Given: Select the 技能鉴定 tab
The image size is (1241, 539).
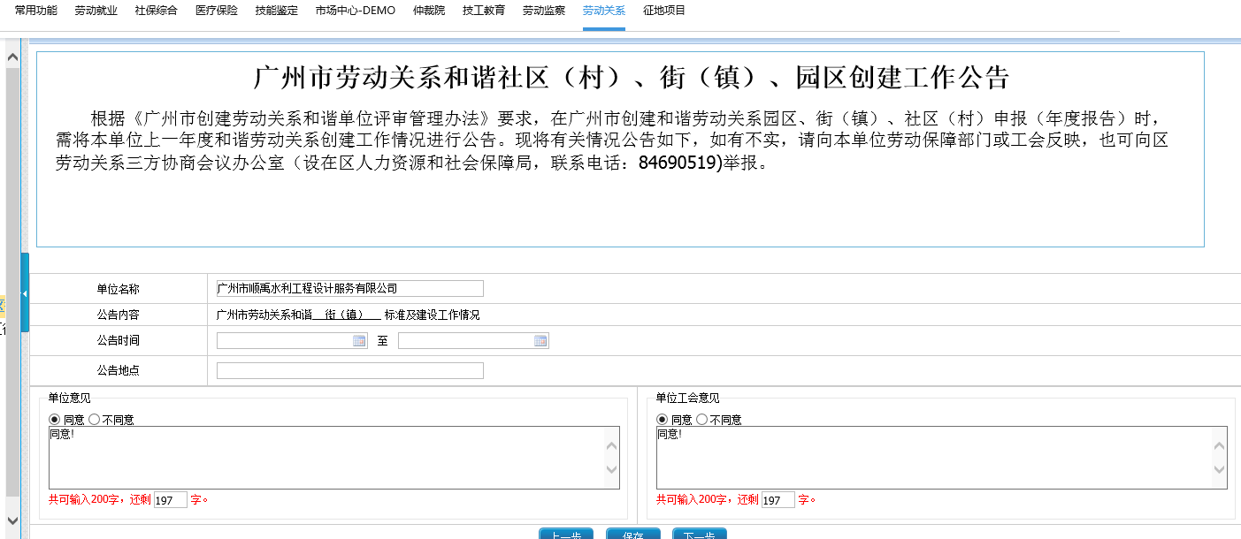Looking at the screenshot, I should pyautogui.click(x=277, y=11).
